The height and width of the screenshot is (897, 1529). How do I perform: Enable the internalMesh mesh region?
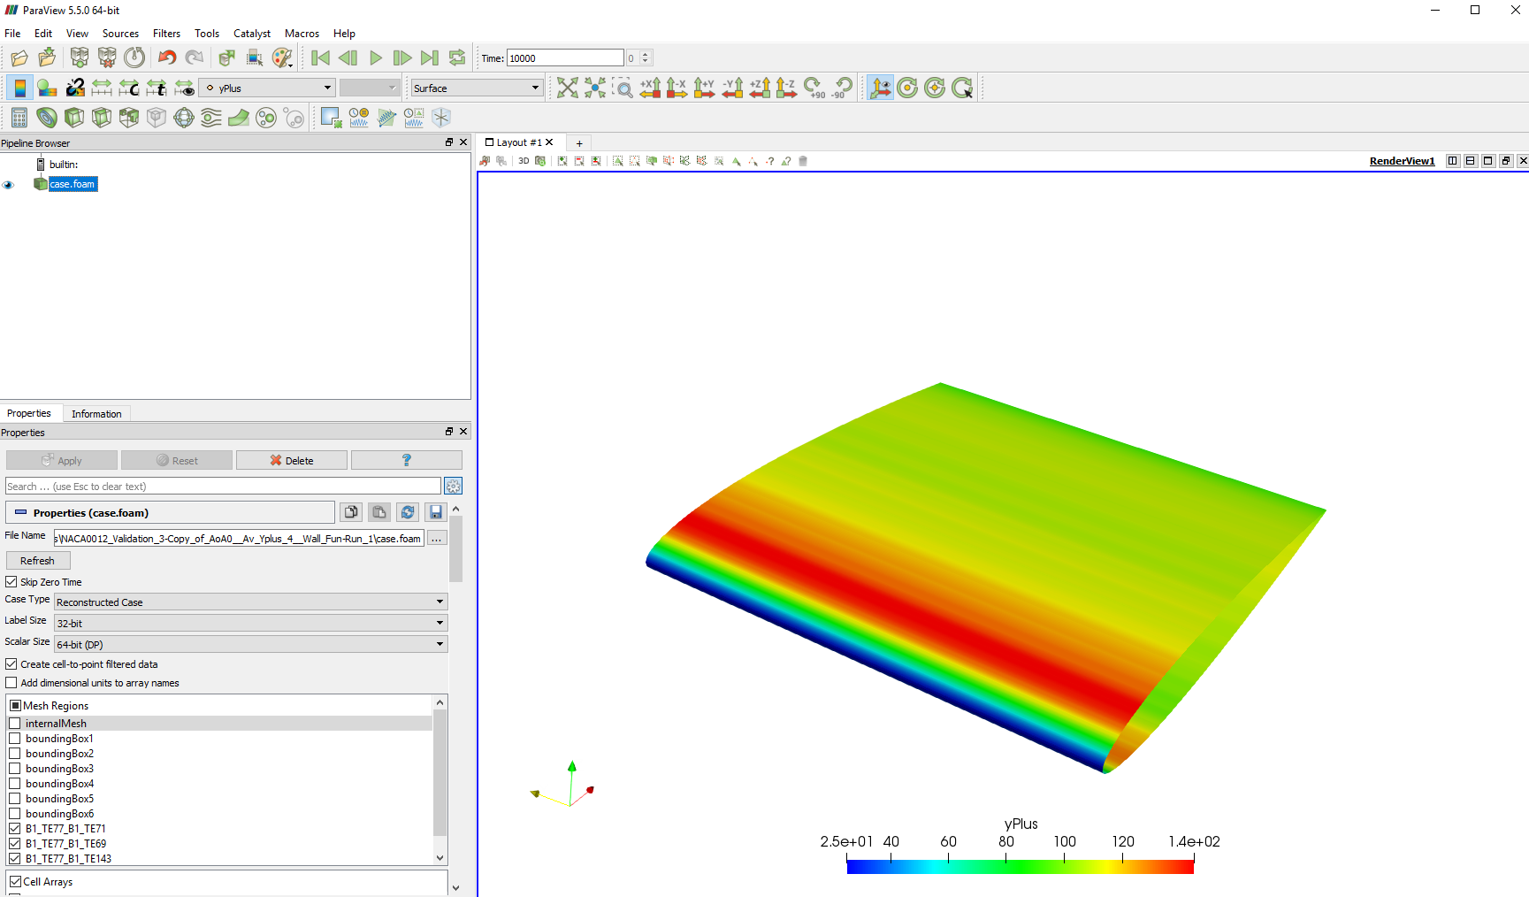tap(15, 723)
